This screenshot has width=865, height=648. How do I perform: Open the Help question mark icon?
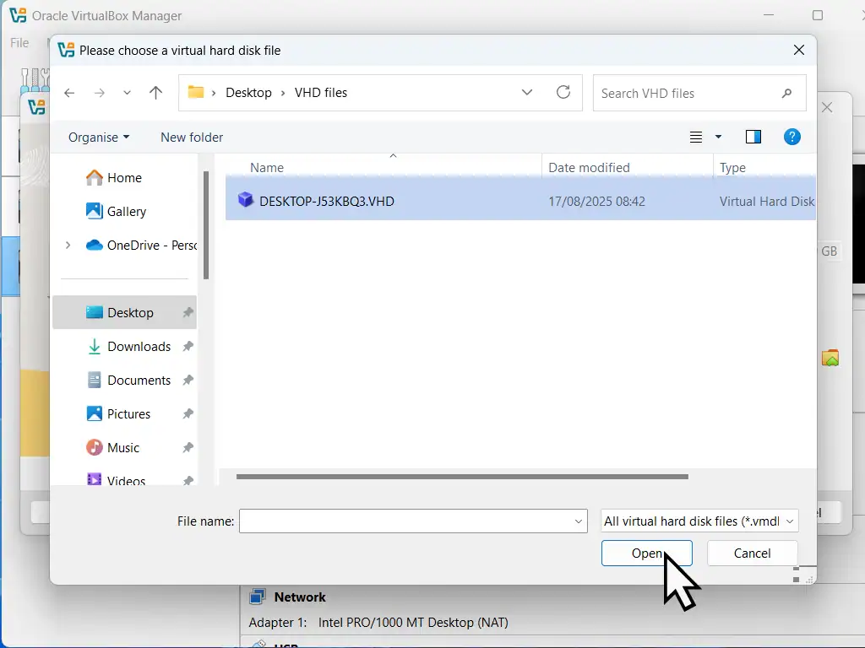(792, 137)
